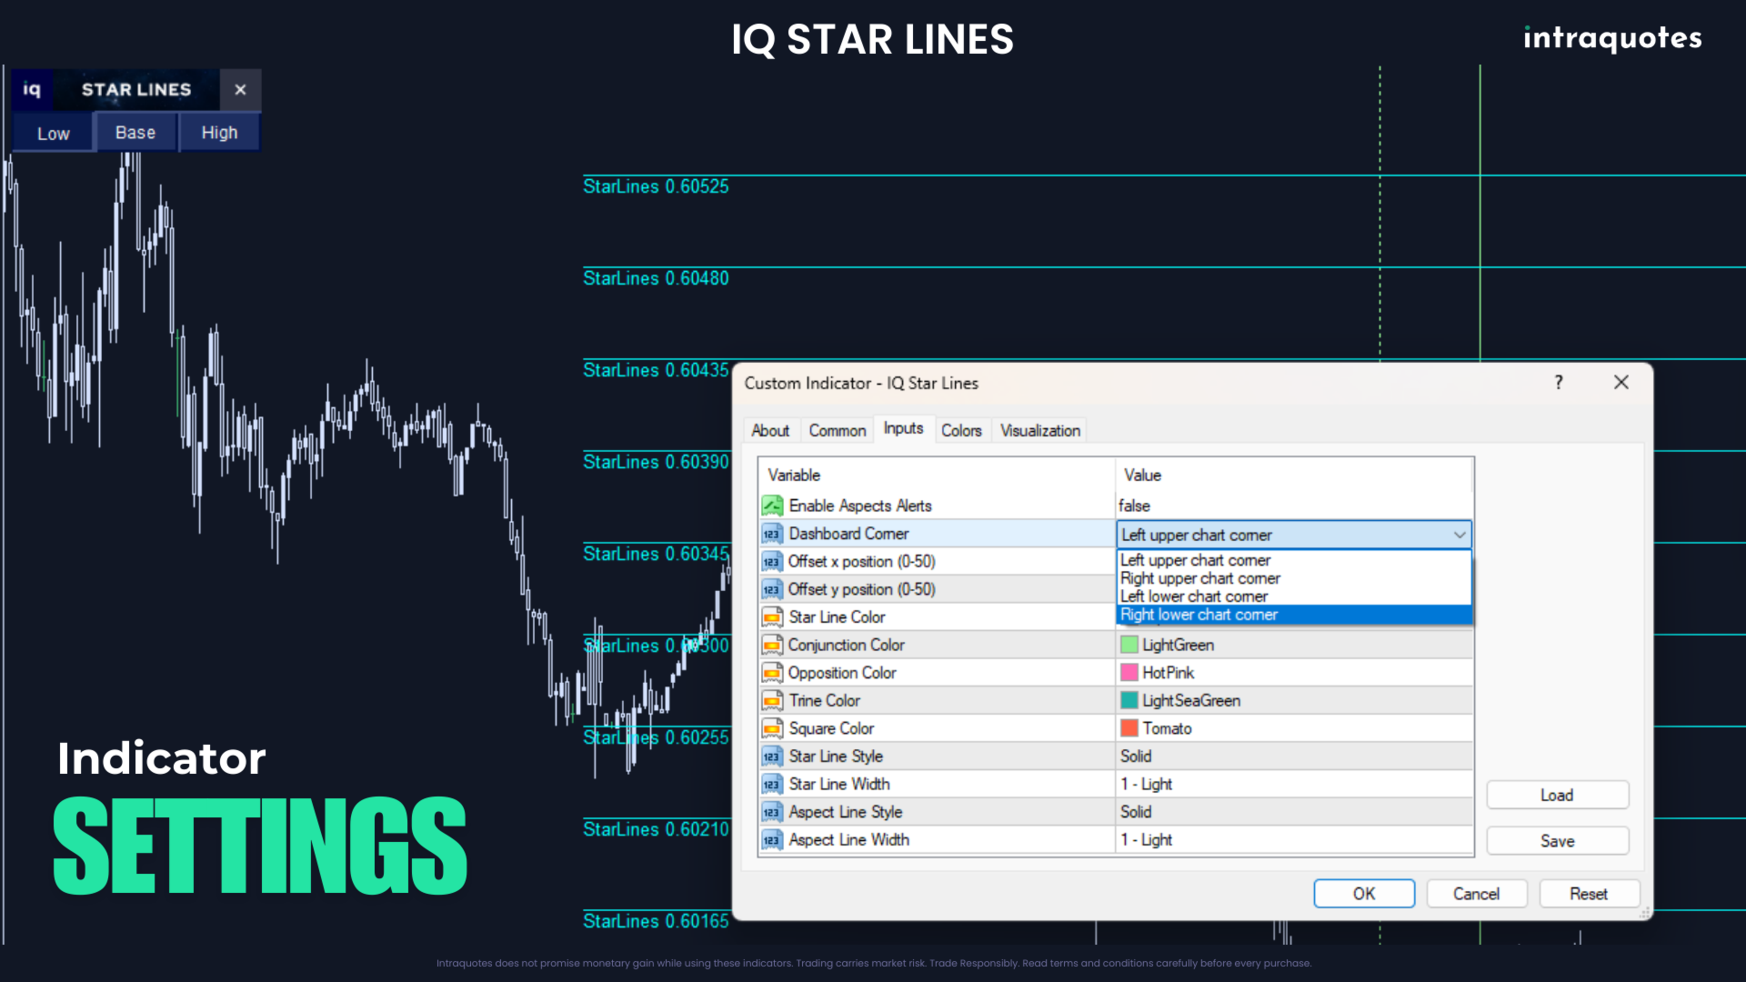This screenshot has width=1746, height=982.
Task: Click the Aspect Line Style Solid value
Action: pyautogui.click(x=1136, y=812)
